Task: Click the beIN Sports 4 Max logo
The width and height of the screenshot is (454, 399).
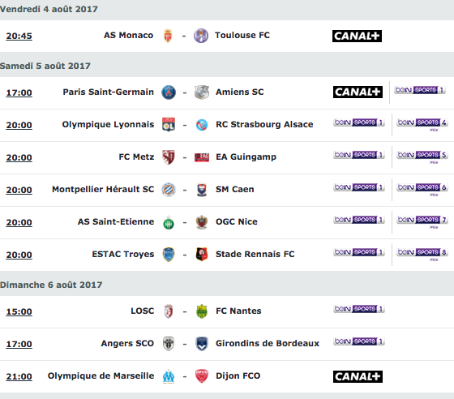Action: pos(422,124)
